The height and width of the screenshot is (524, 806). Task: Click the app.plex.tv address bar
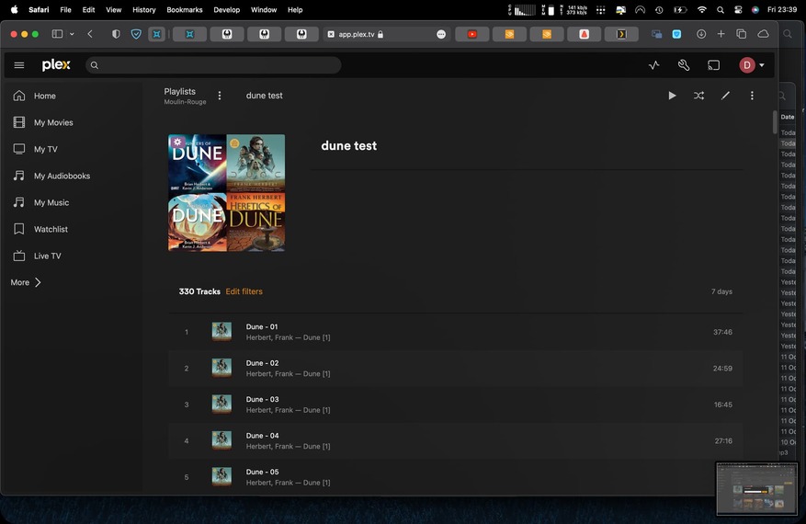pos(385,34)
